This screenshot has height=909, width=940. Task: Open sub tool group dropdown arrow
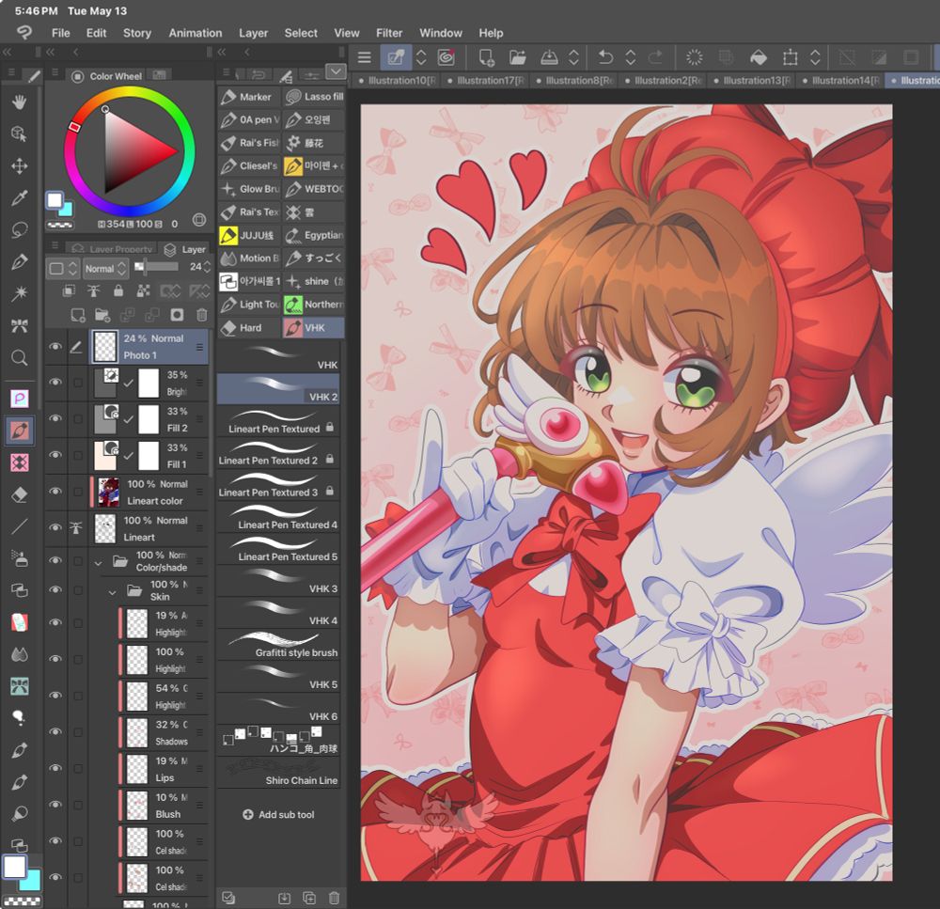point(336,72)
